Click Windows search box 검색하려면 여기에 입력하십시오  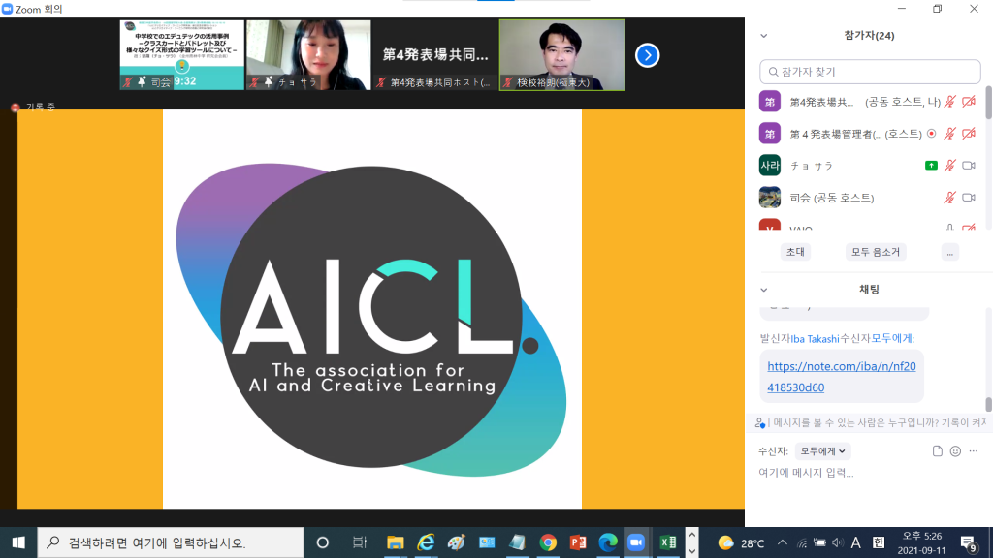point(171,542)
